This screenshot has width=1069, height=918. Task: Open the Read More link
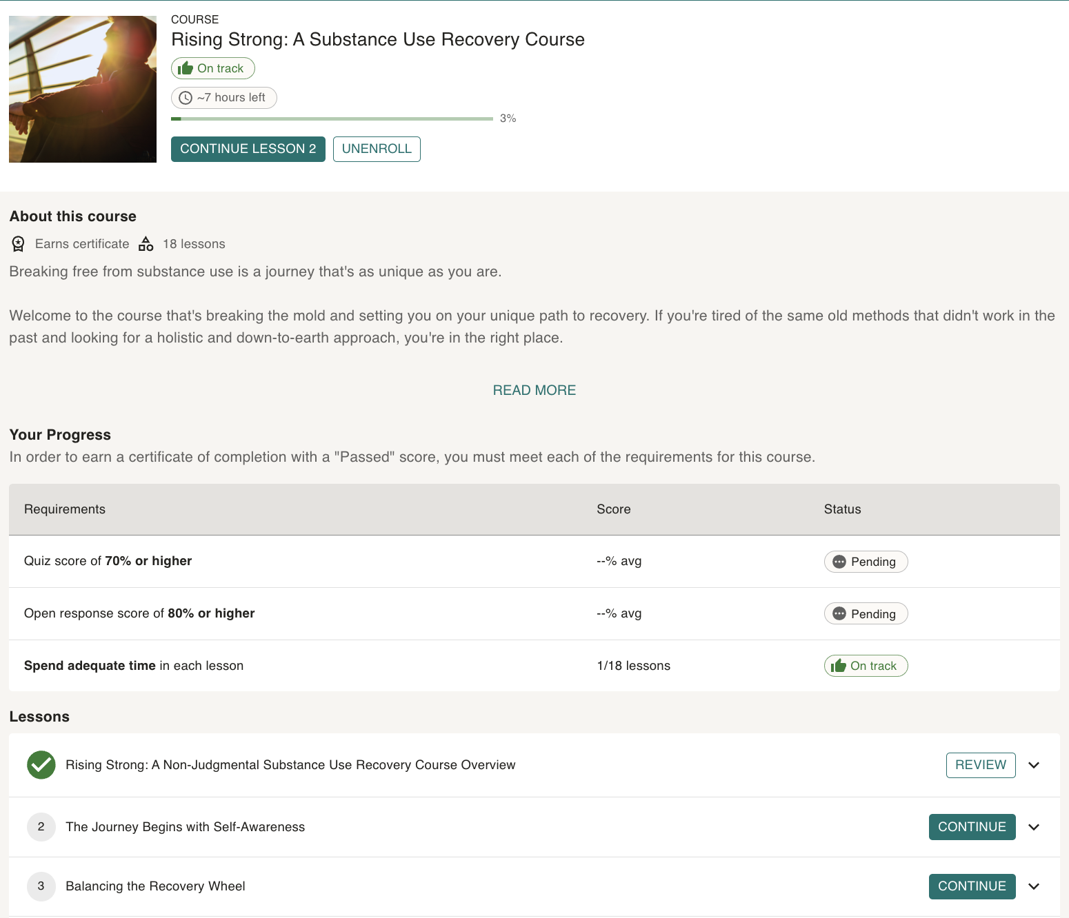pyautogui.click(x=534, y=390)
